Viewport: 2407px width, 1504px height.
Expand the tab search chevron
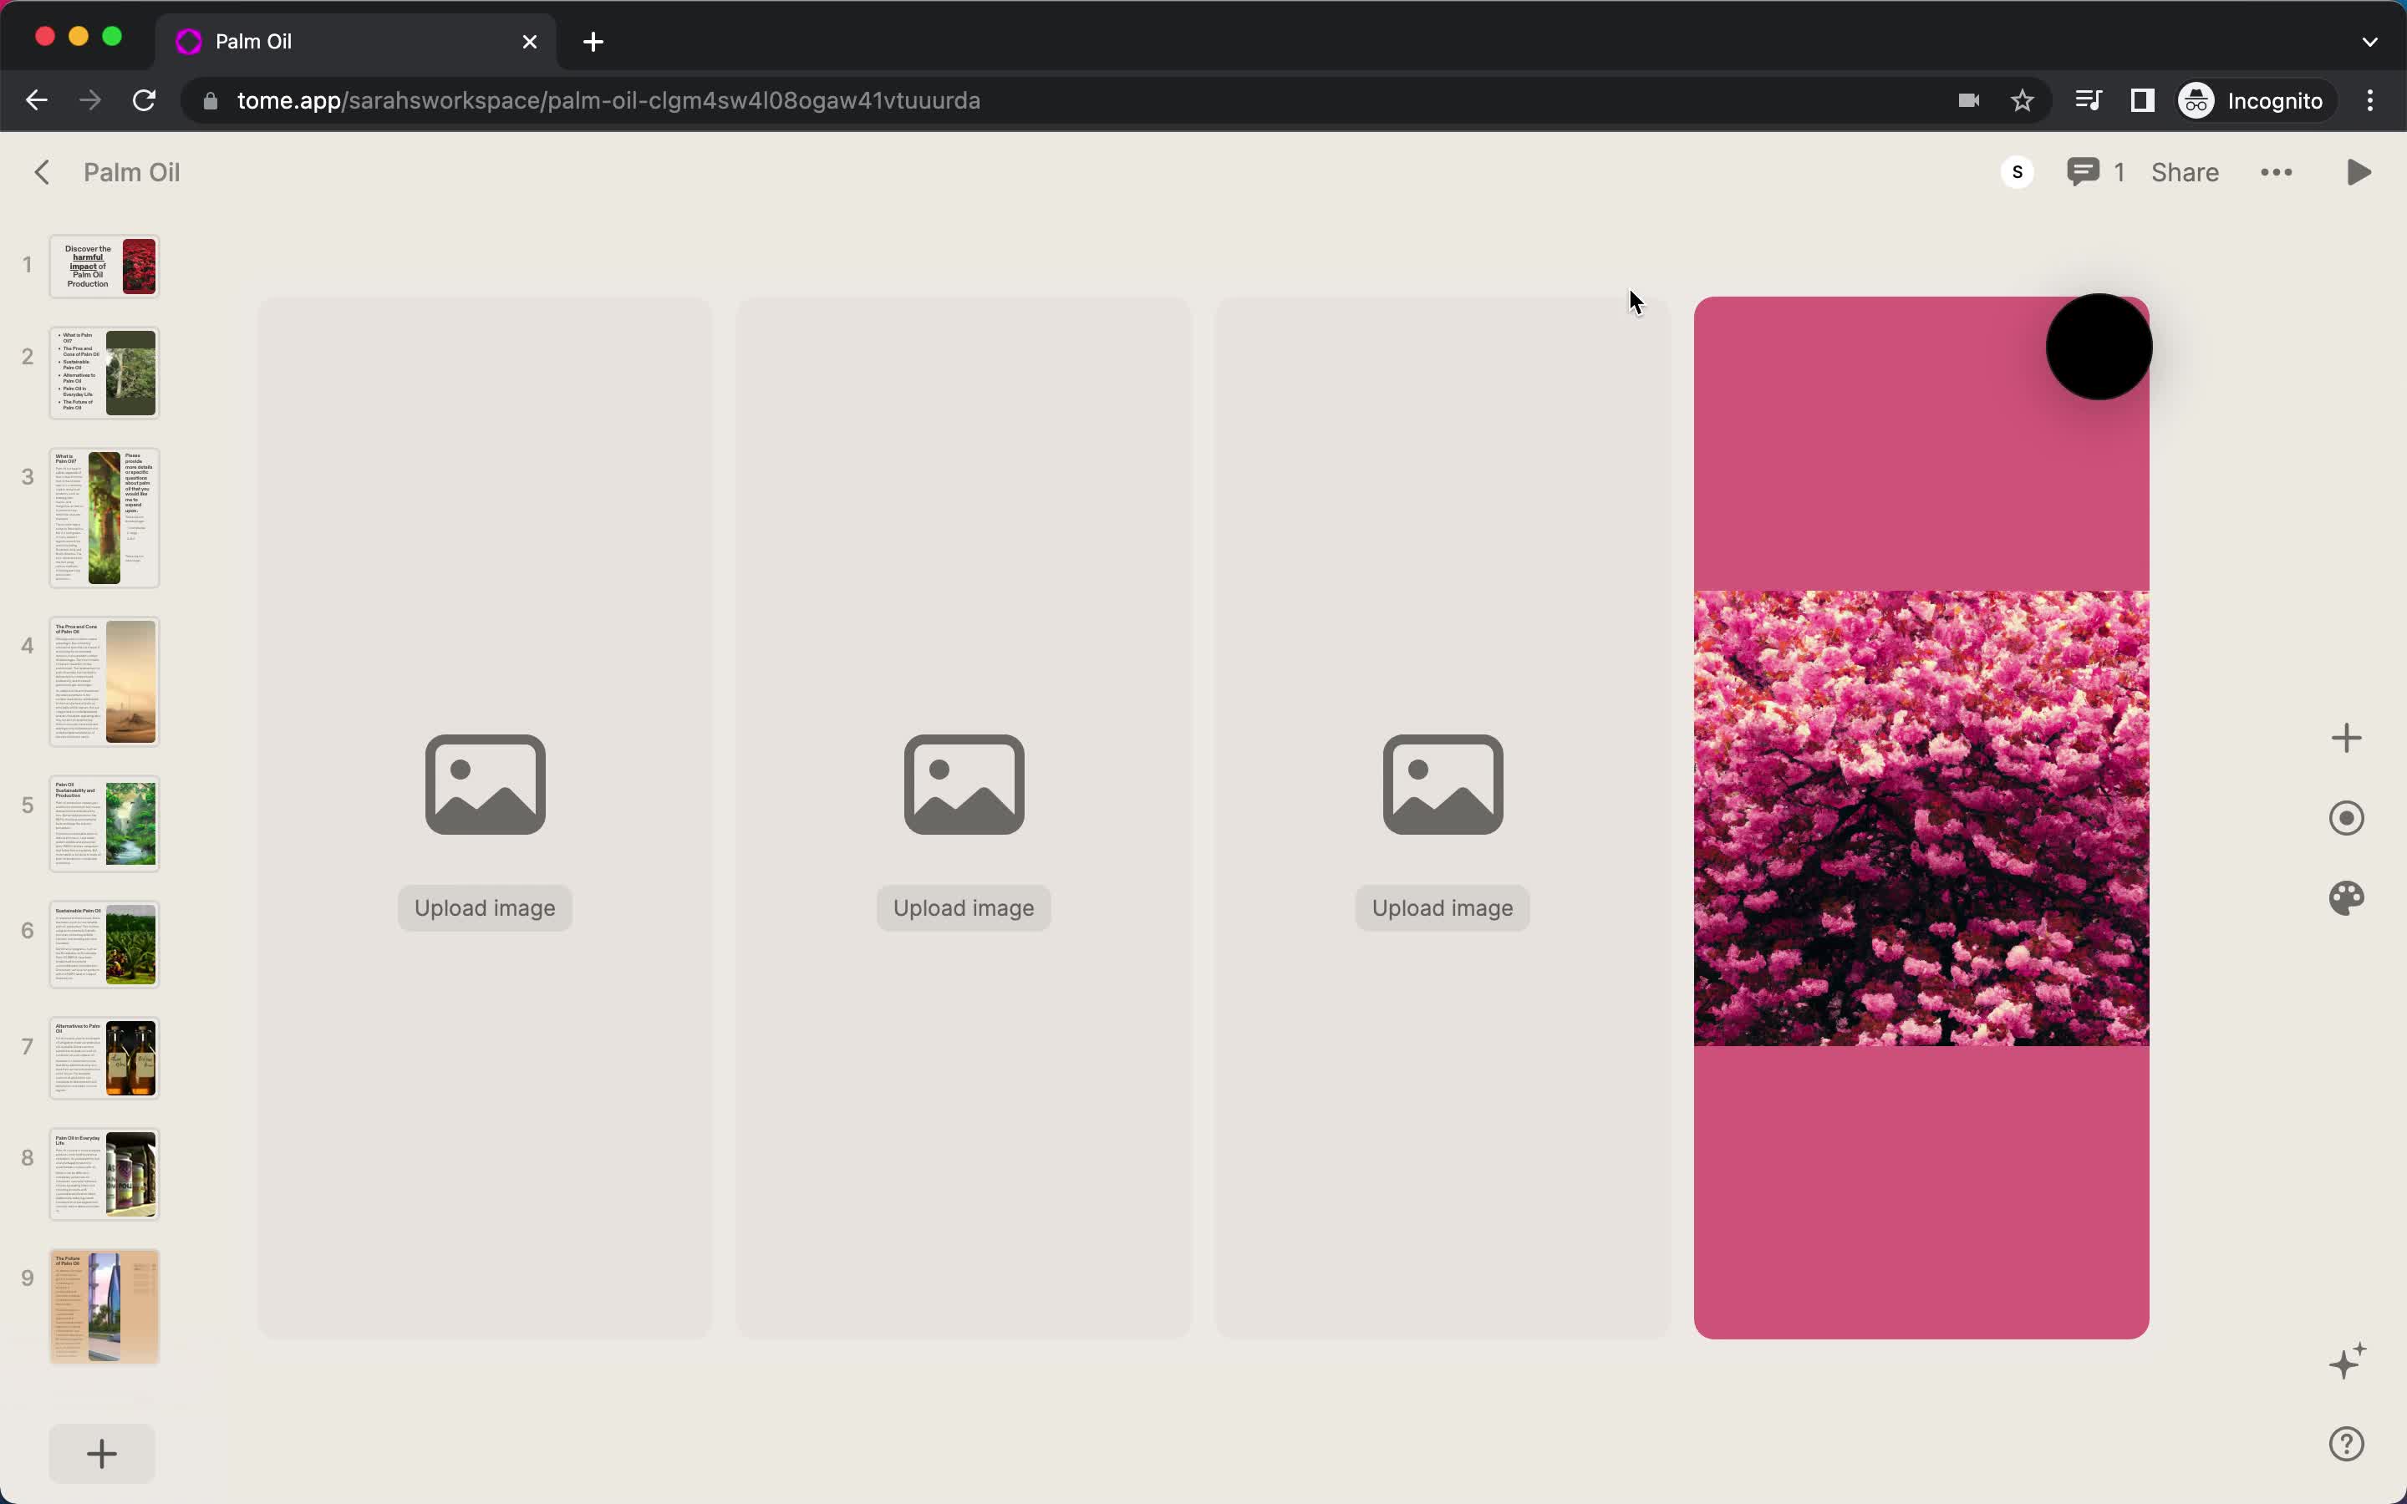(2369, 42)
